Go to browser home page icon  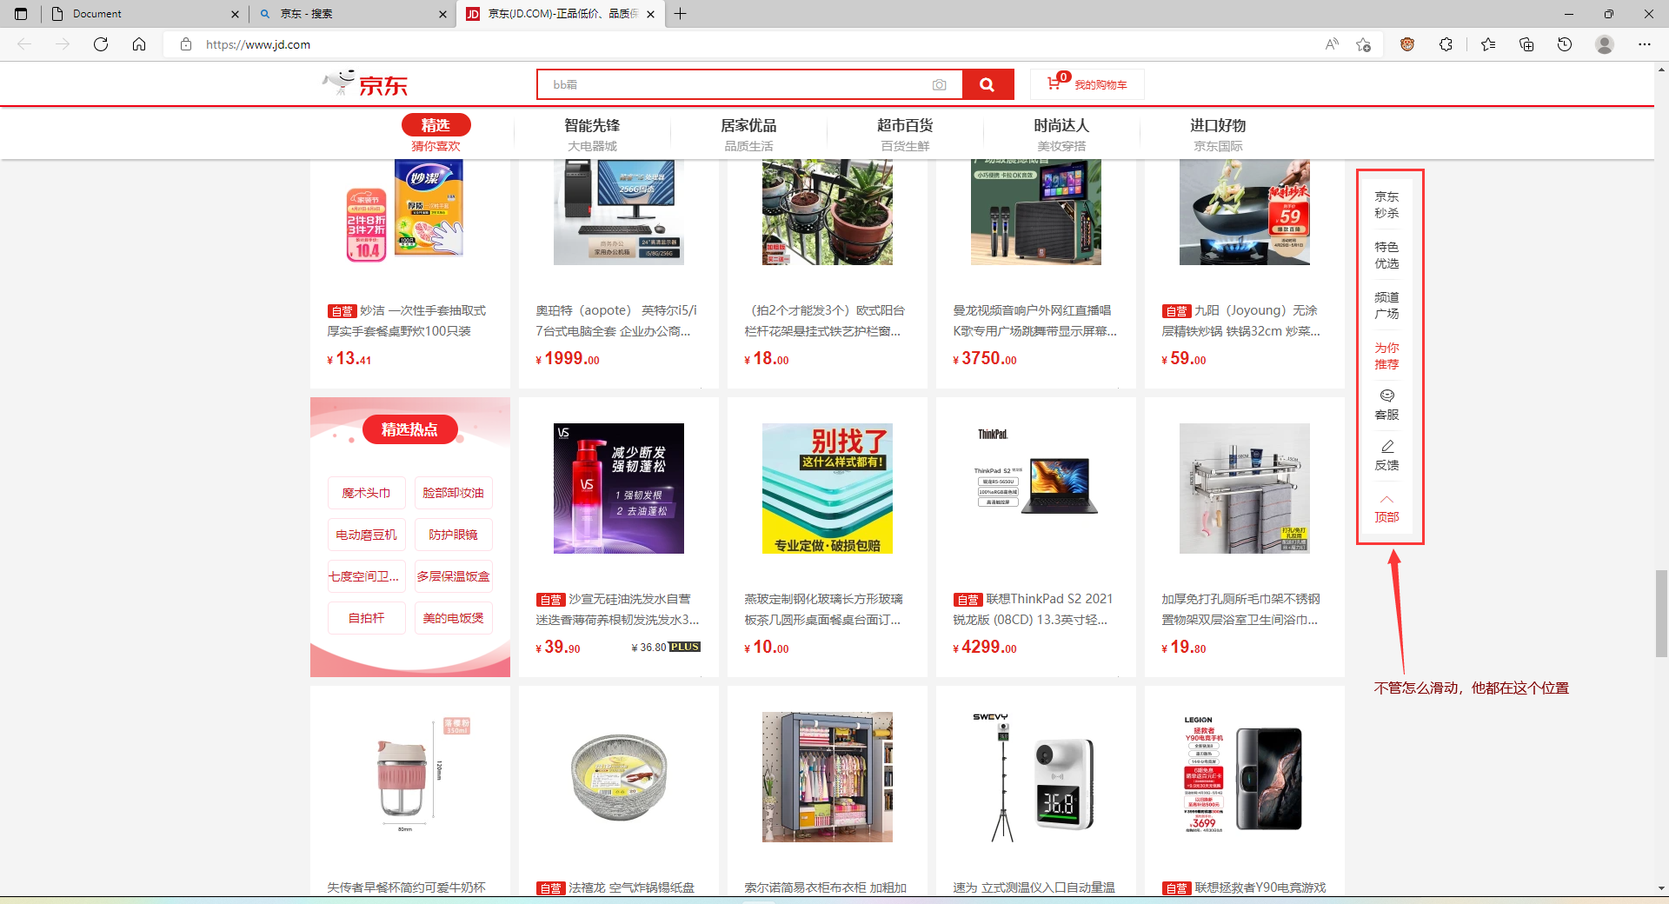point(139,44)
